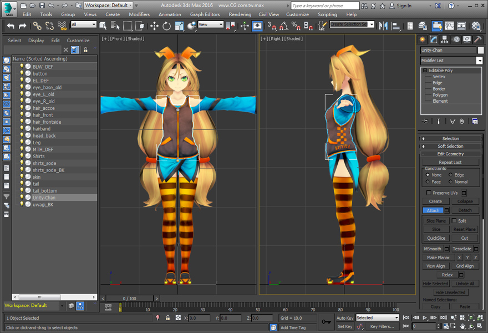Enable the Preserve UVs checkbox
Screen dimensions: 488x333
click(429, 193)
